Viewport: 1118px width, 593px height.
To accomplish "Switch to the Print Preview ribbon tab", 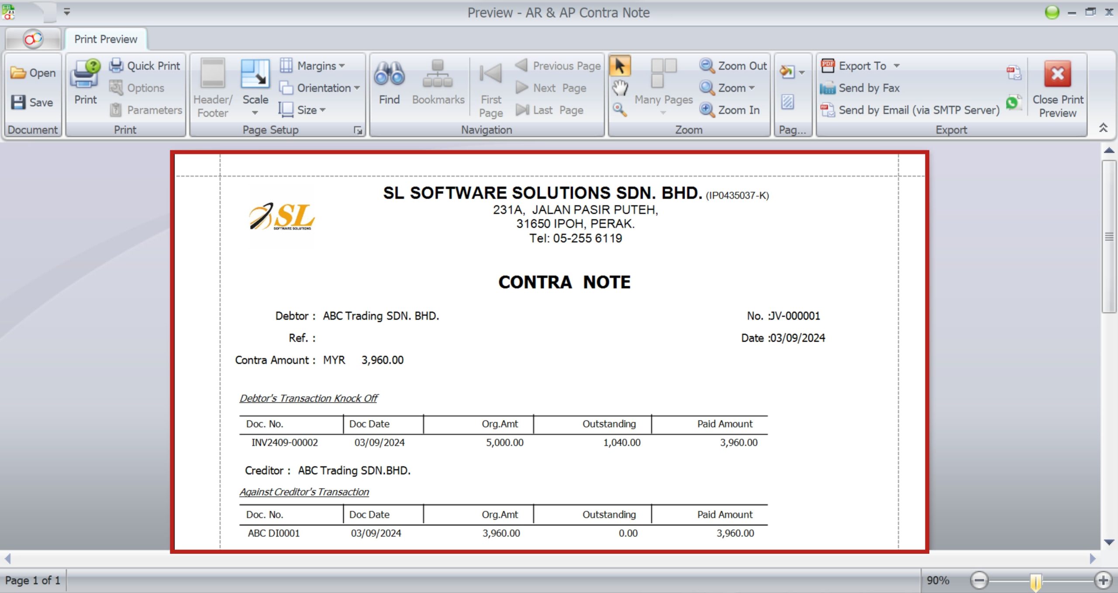I will coord(105,39).
